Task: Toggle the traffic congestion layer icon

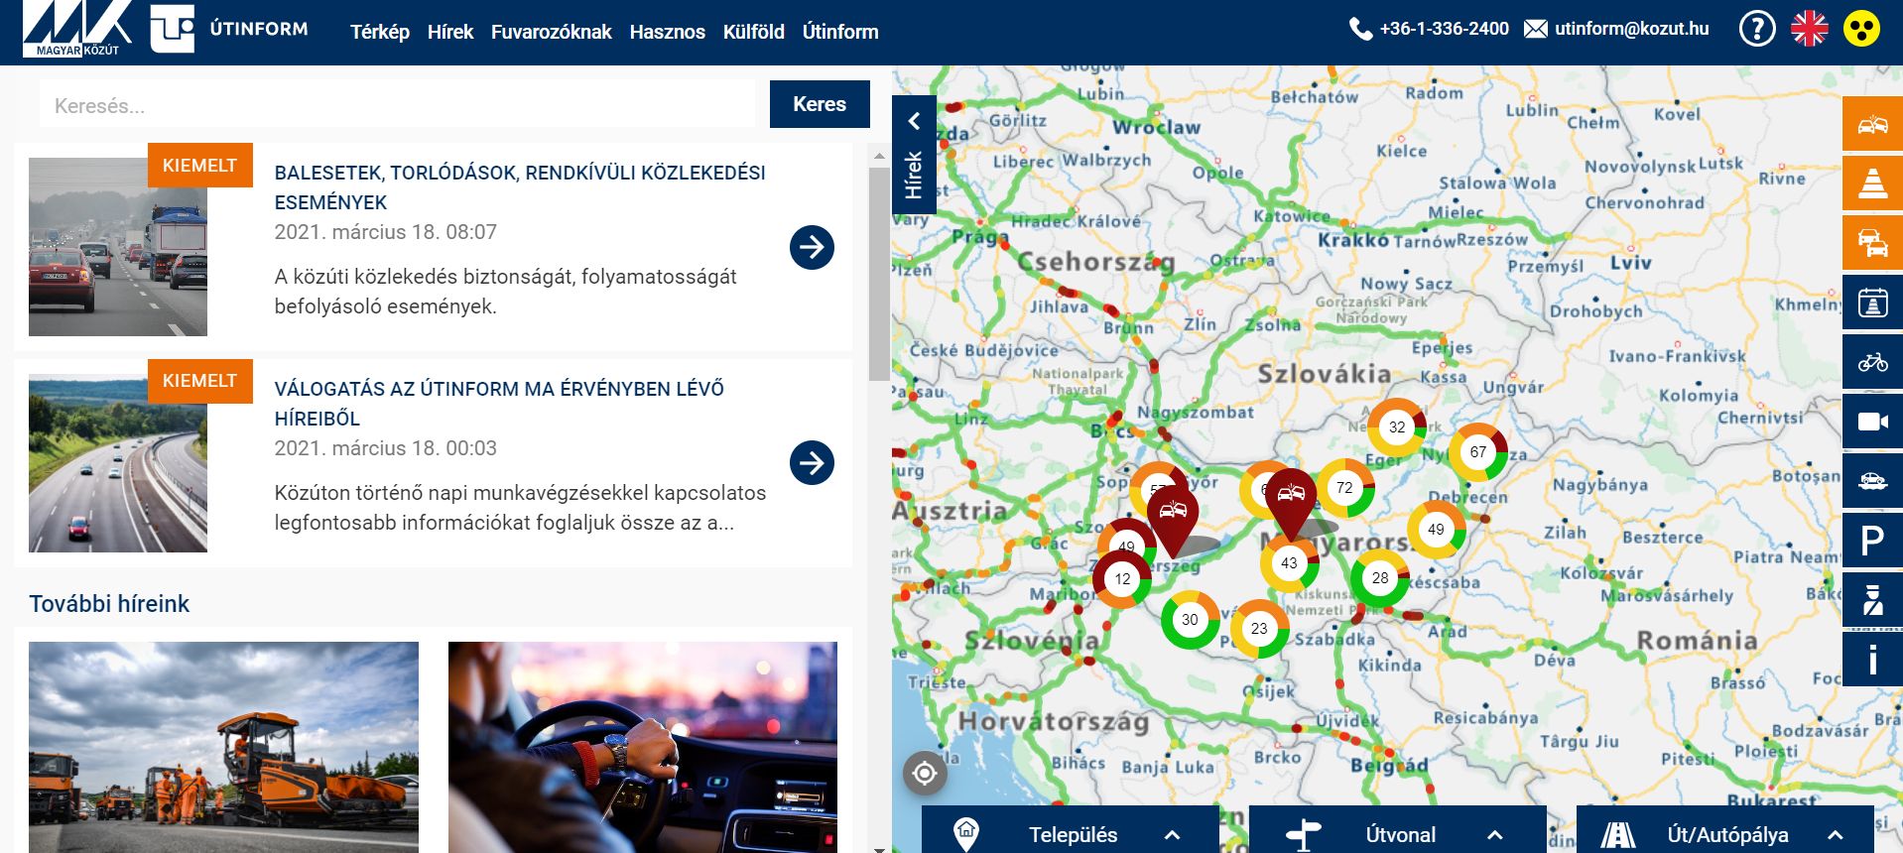Action: 1871,243
